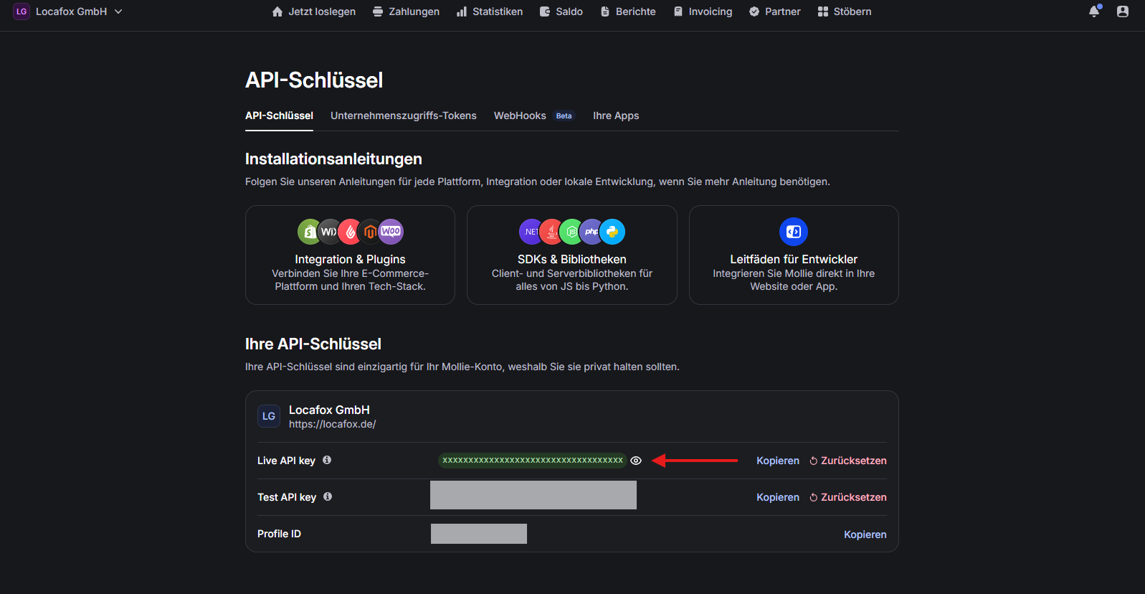Click the 'Profile ID' label
This screenshot has height=594, width=1145.
coord(279,534)
